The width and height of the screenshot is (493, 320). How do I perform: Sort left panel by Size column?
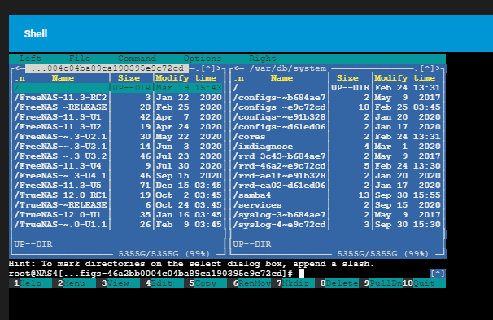point(129,78)
